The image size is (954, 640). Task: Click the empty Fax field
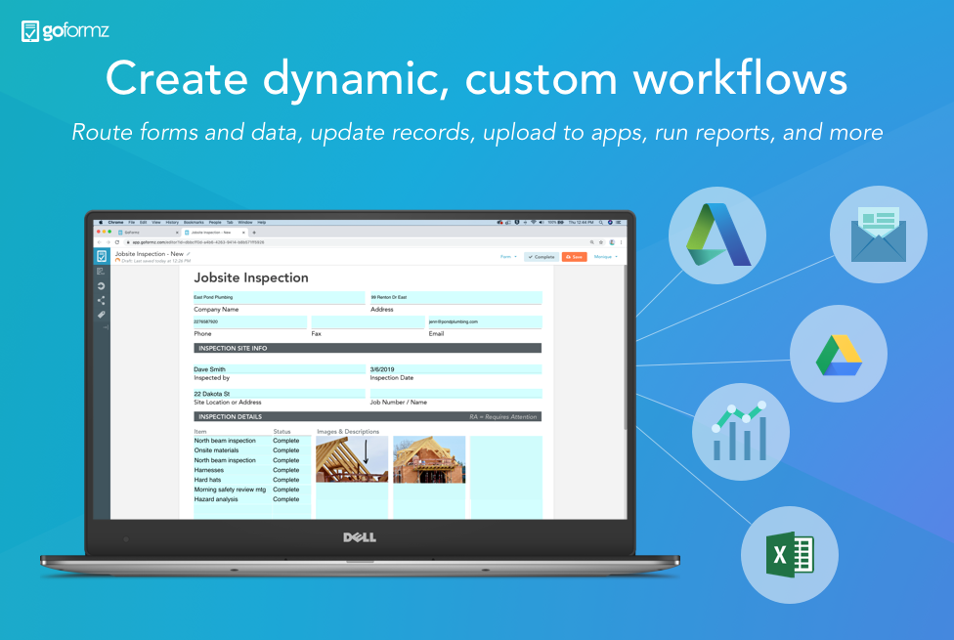(x=368, y=321)
